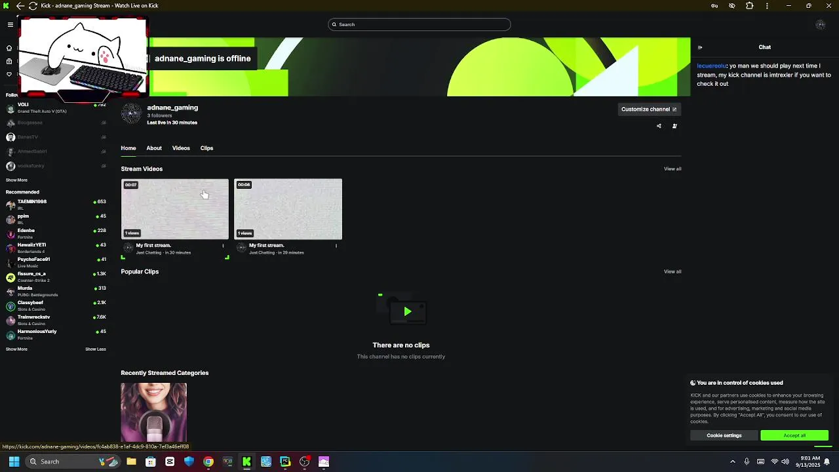839x472 pixels.
Task: Show hidden tray icons chevron
Action: (x=733, y=462)
